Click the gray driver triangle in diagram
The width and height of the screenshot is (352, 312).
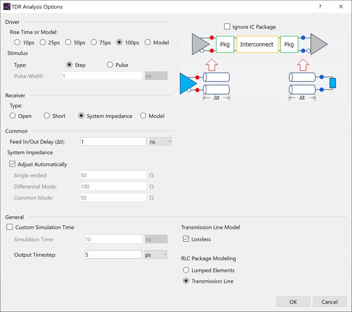click(200, 44)
